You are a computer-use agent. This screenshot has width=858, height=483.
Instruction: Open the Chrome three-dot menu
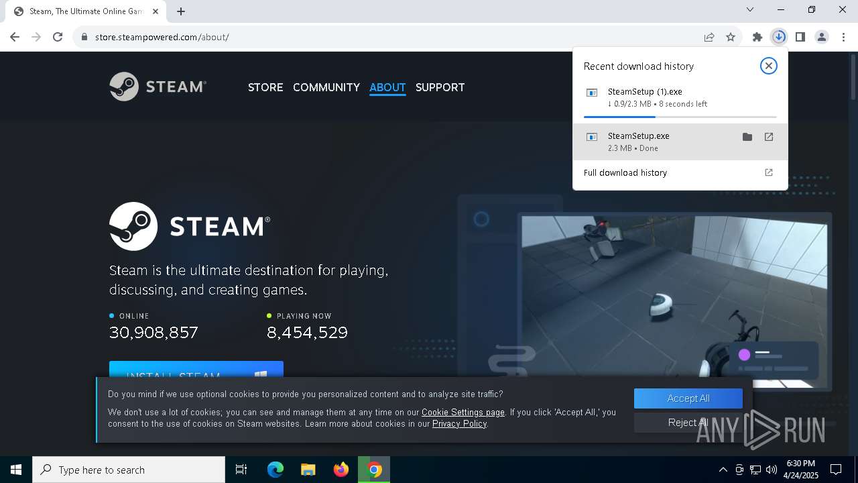pyautogui.click(x=843, y=37)
